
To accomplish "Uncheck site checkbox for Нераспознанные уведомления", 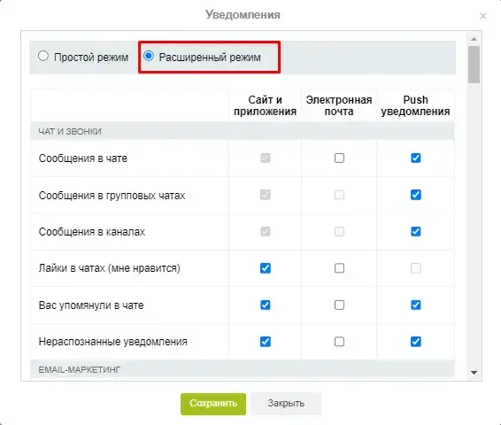I will 266,342.
